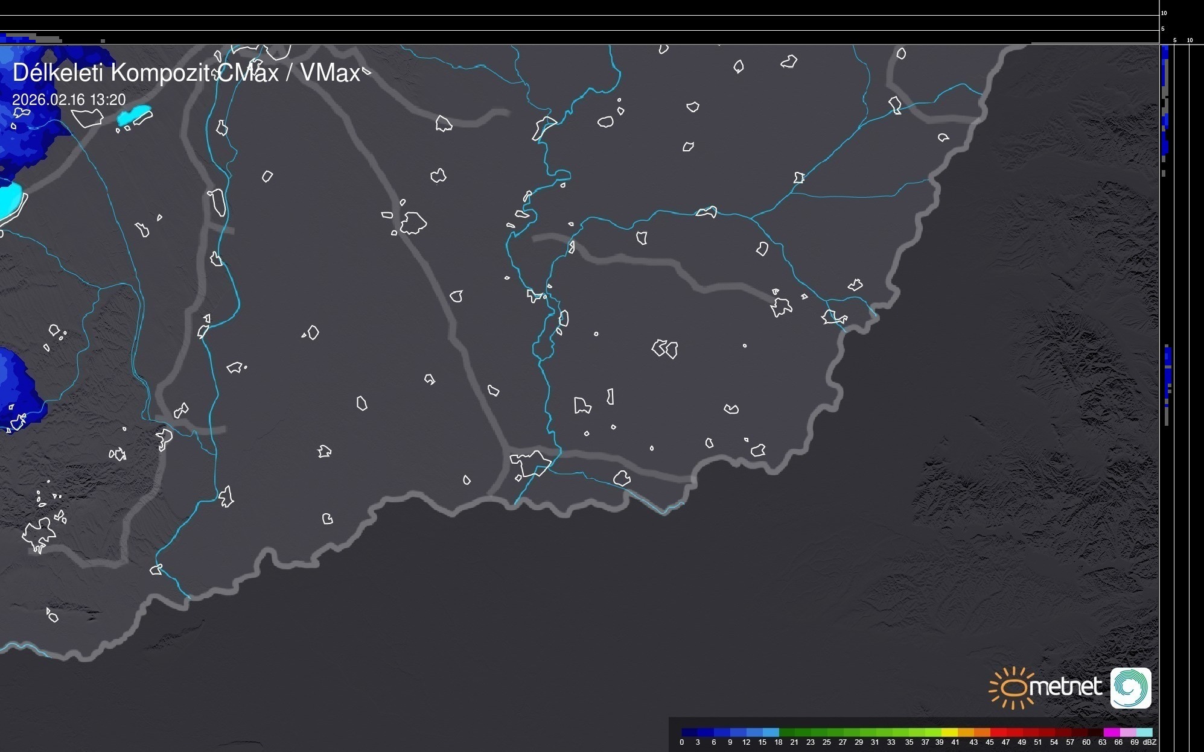Click the small cyan lake beside the timestamp
Image resolution: width=1204 pixels, height=752 pixels.
pos(134,115)
